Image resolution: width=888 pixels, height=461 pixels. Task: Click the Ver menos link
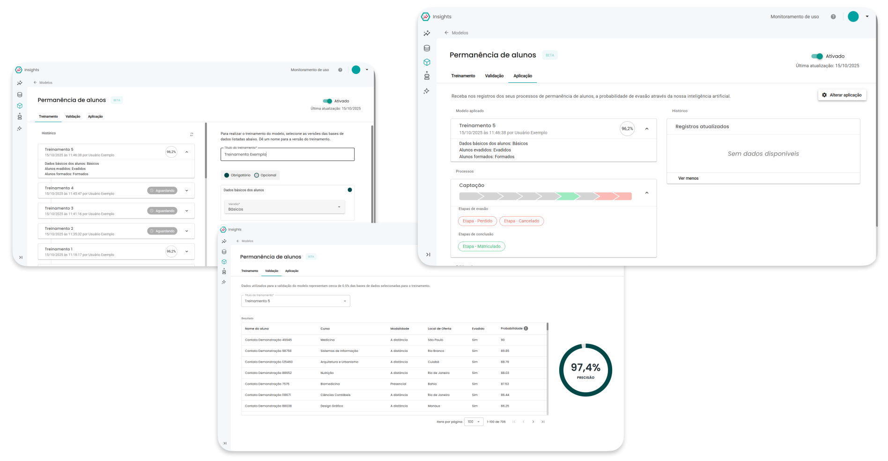[688, 178]
